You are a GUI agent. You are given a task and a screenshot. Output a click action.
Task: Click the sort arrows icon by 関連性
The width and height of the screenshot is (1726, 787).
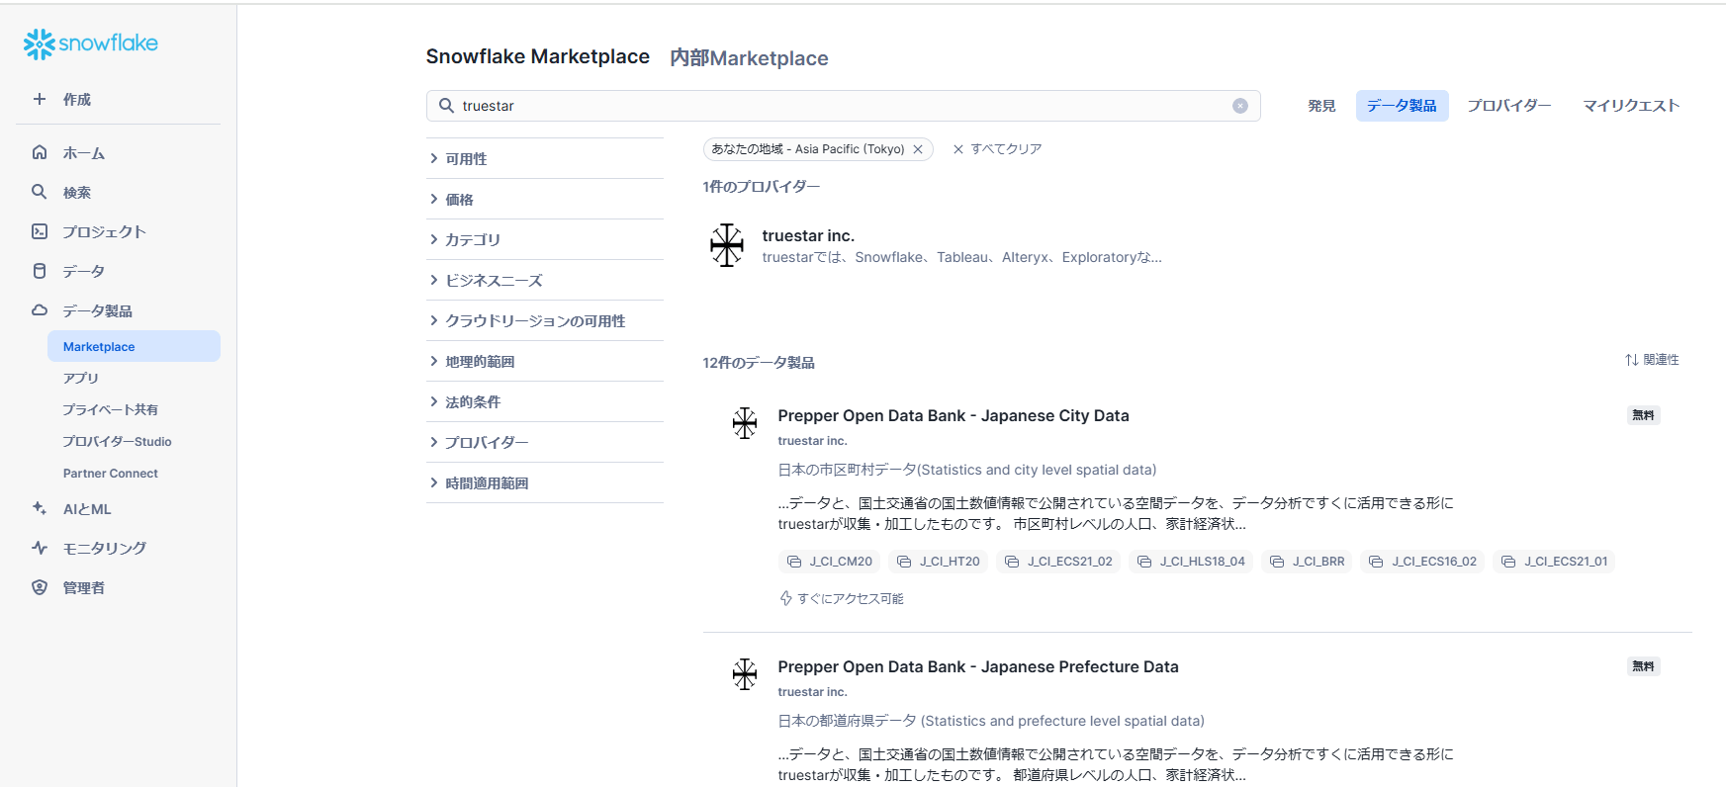1632,360
